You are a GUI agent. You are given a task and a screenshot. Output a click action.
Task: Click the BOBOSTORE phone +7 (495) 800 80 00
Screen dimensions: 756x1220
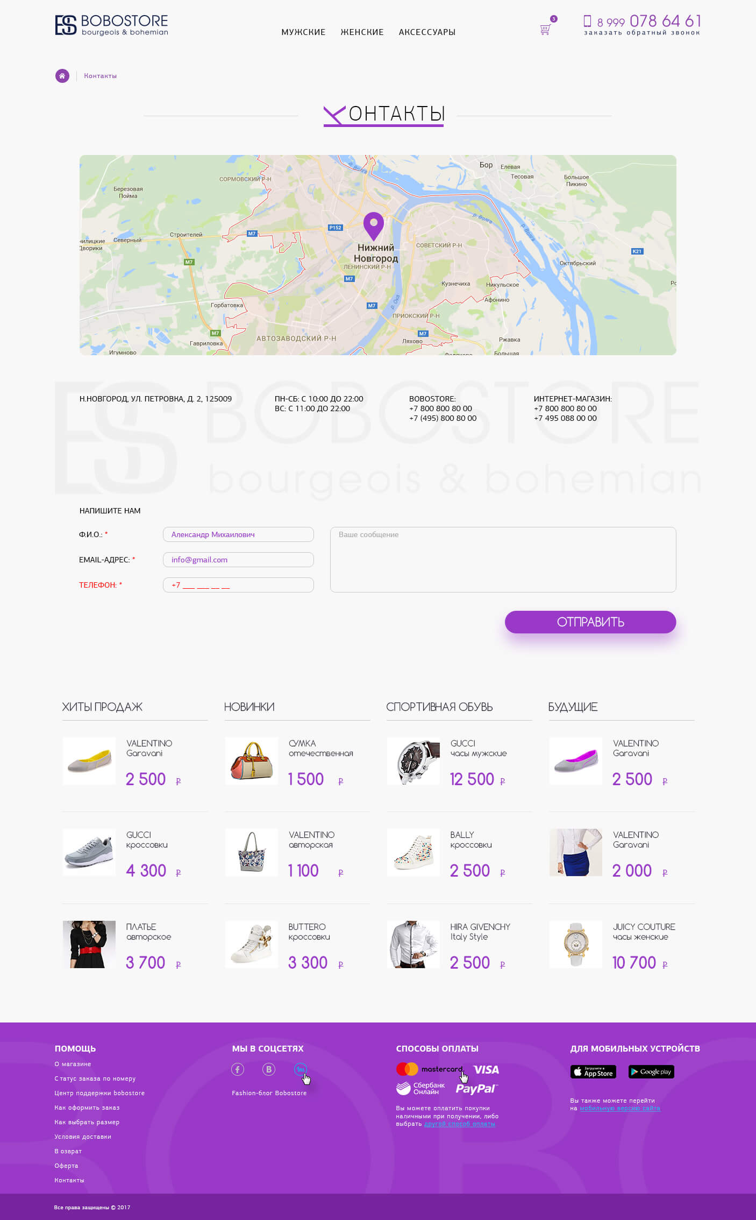tap(443, 418)
